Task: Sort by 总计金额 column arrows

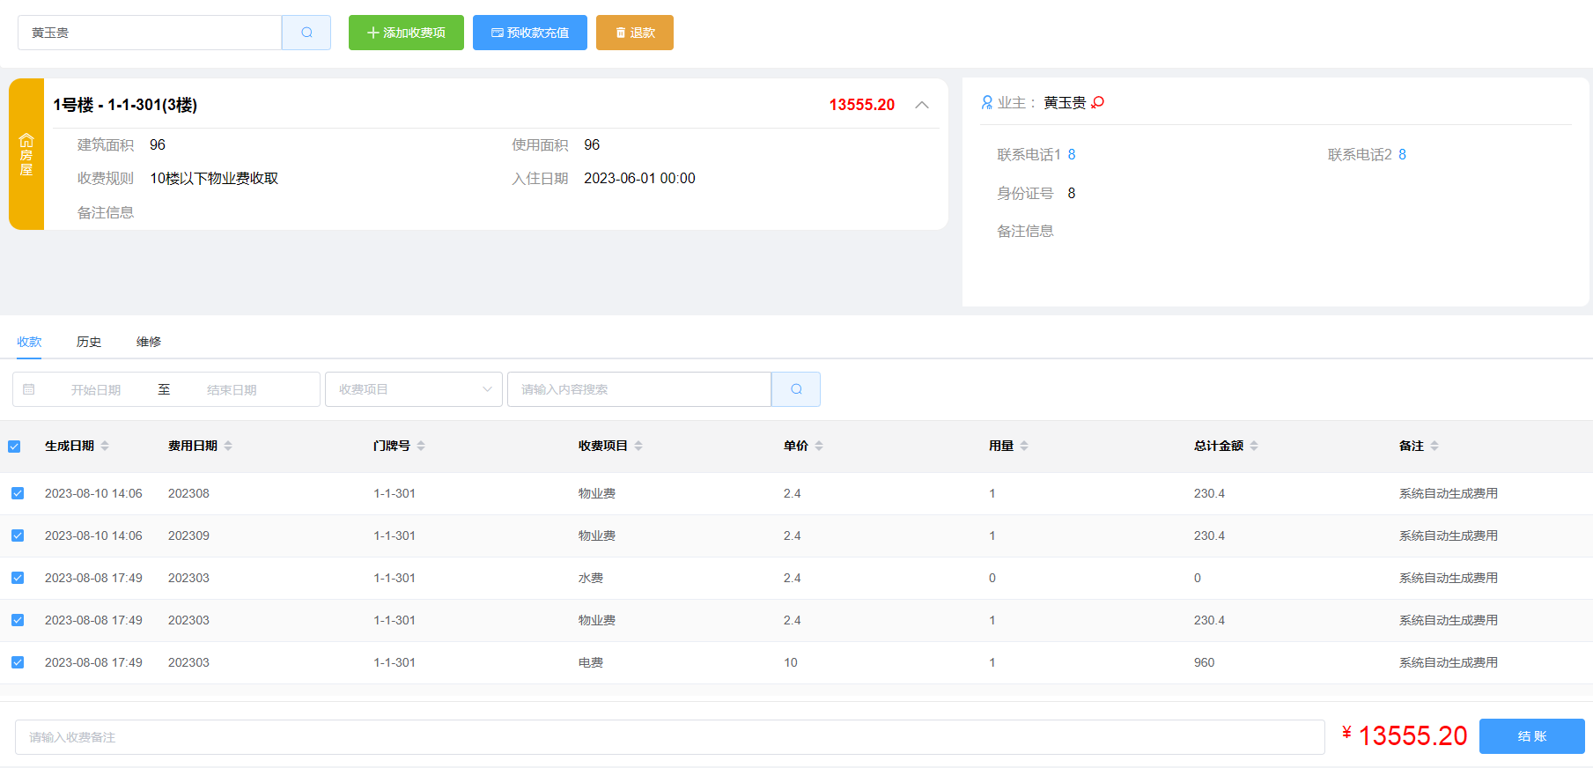Action: (x=1254, y=446)
